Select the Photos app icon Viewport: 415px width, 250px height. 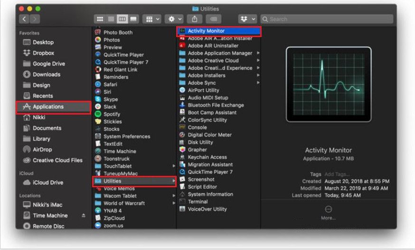click(98, 40)
